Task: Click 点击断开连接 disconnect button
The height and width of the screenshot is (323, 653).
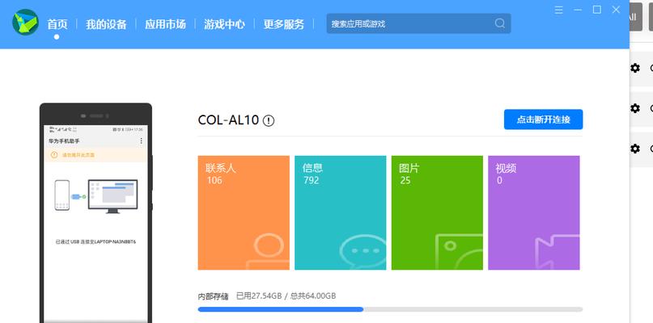Action: 543,120
